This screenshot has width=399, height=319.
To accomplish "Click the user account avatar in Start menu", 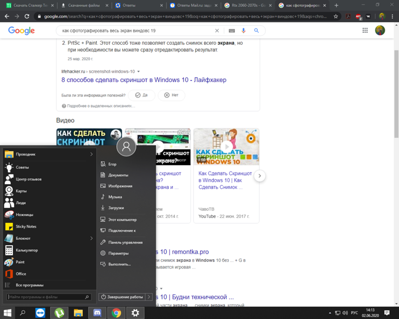I will [x=126, y=147].
